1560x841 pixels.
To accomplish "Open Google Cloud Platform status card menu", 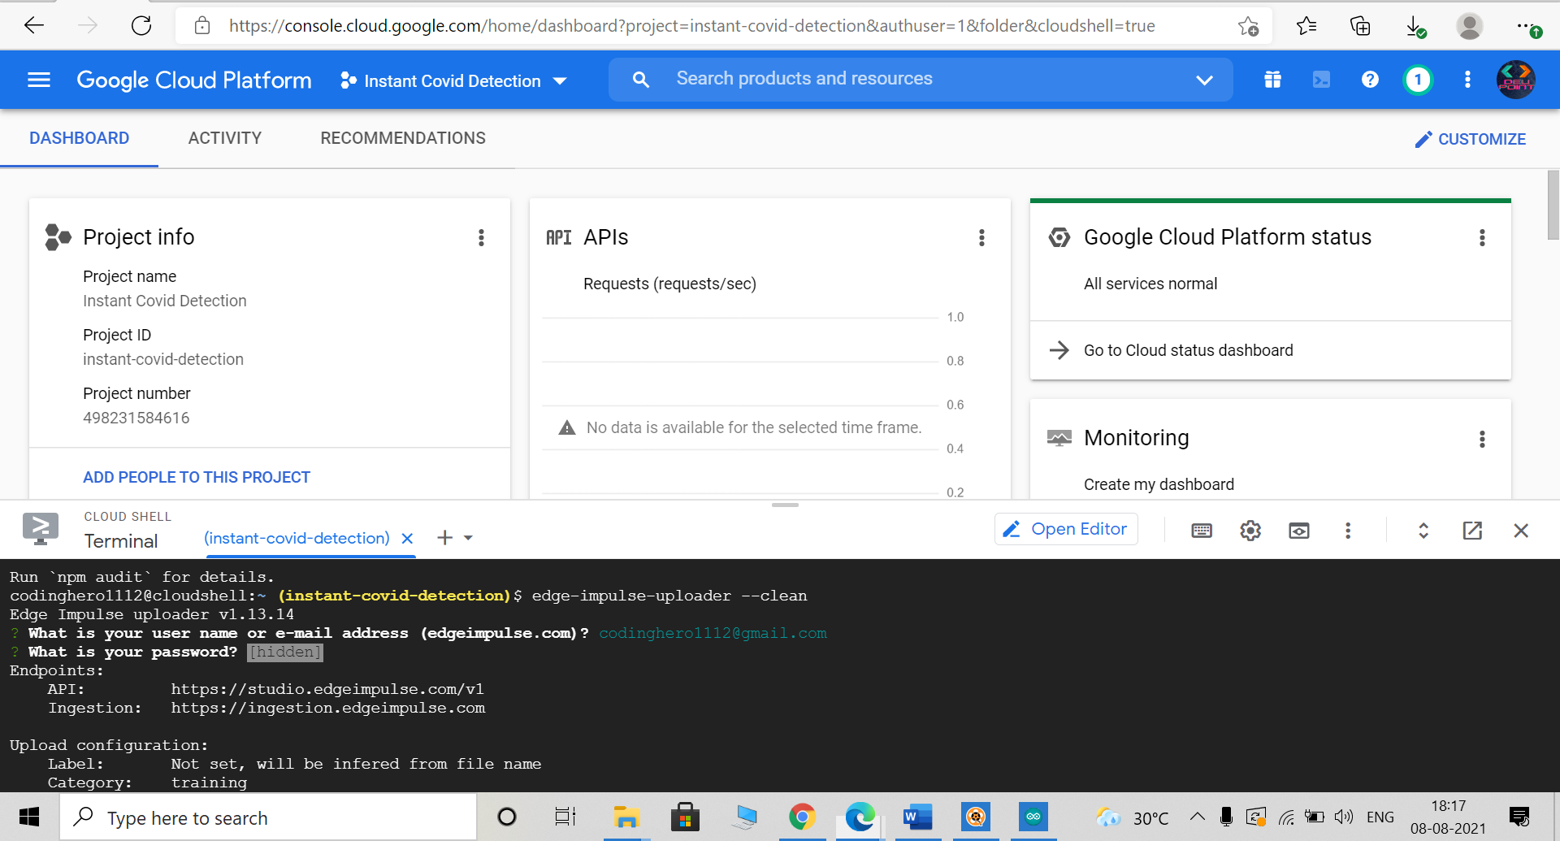I will coord(1482,237).
